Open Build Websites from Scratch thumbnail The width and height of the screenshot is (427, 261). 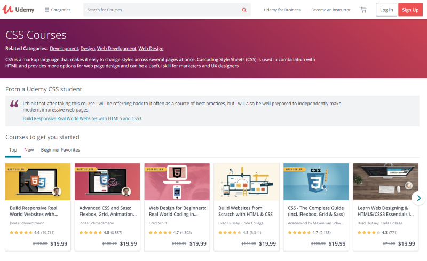click(x=247, y=181)
